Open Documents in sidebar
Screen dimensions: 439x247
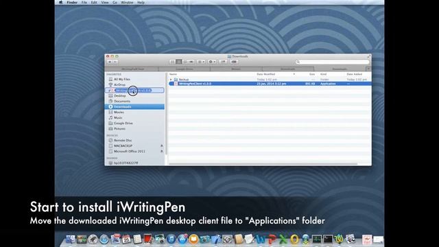tap(122, 101)
